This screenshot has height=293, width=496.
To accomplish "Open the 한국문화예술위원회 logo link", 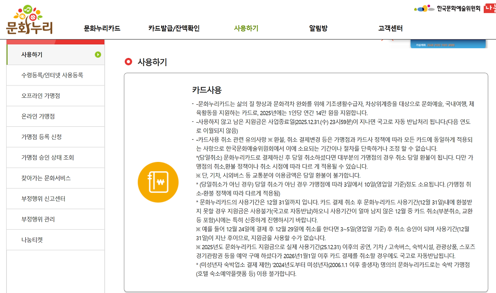I will [447, 8].
